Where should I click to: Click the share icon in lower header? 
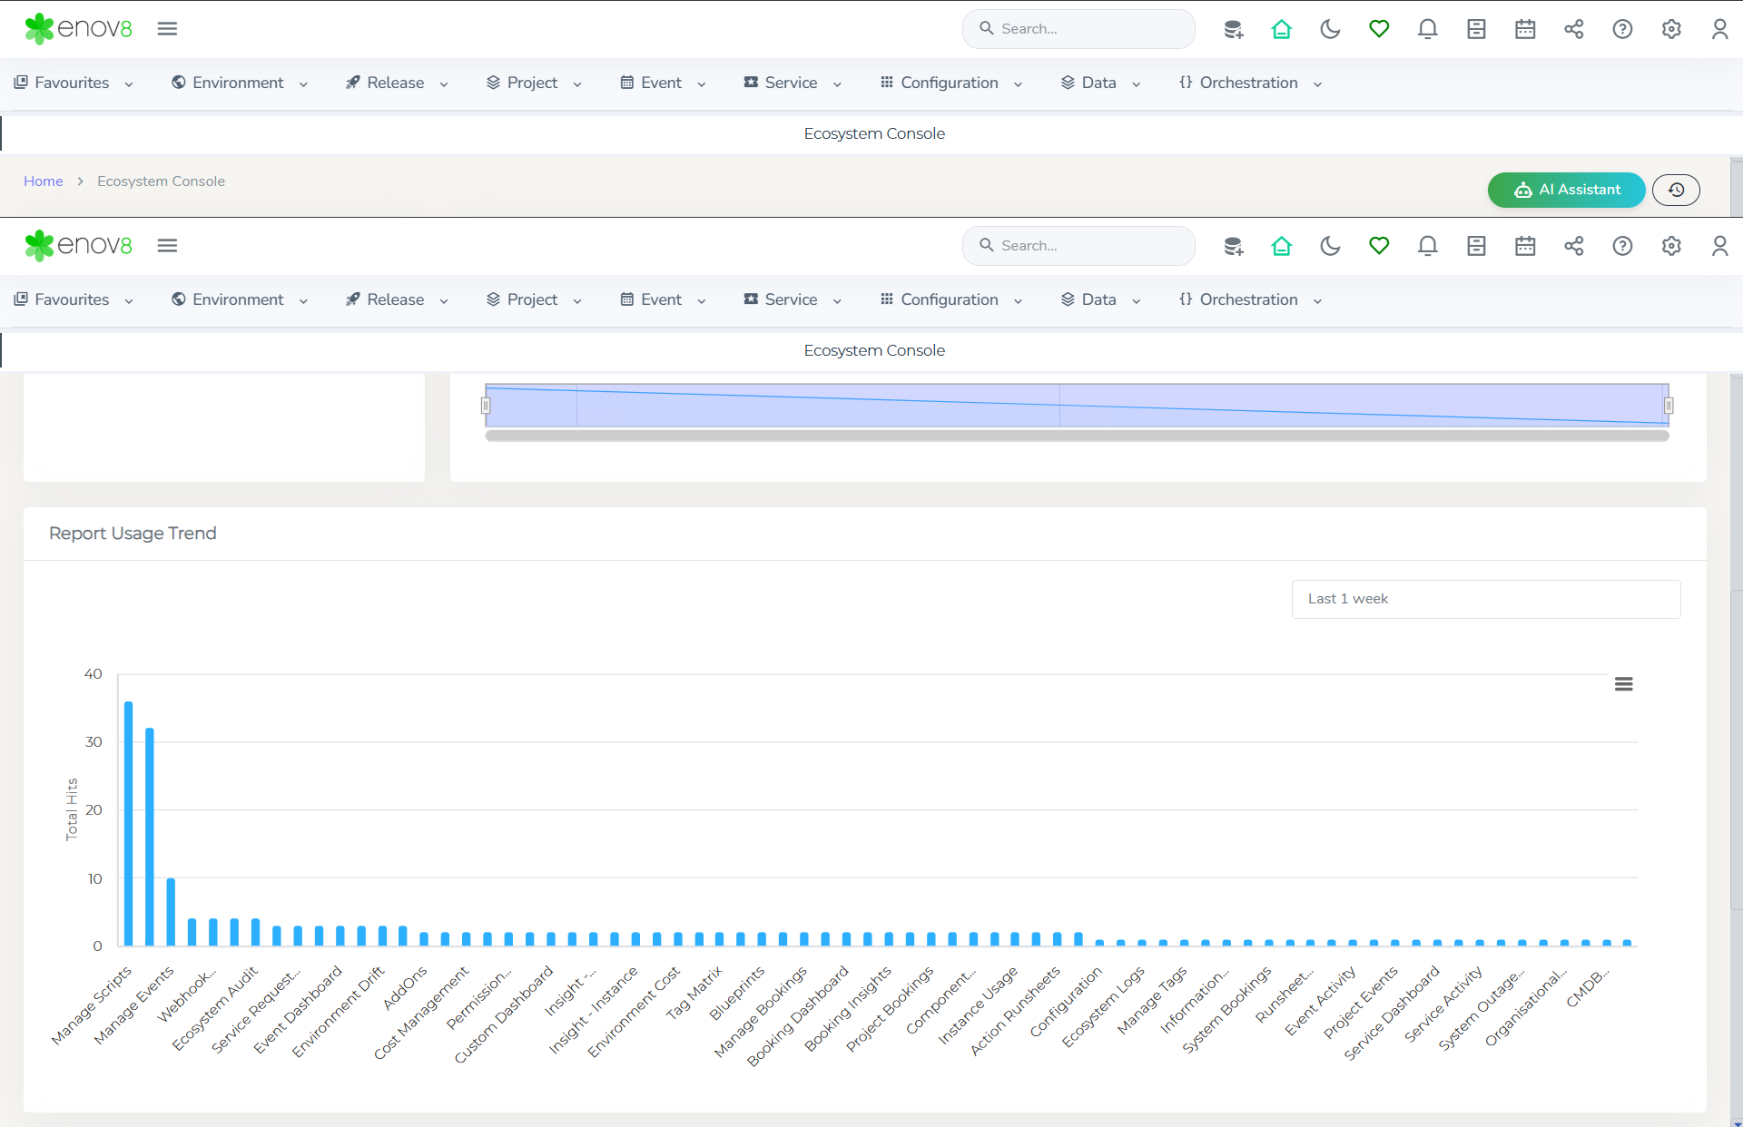[x=1573, y=246]
